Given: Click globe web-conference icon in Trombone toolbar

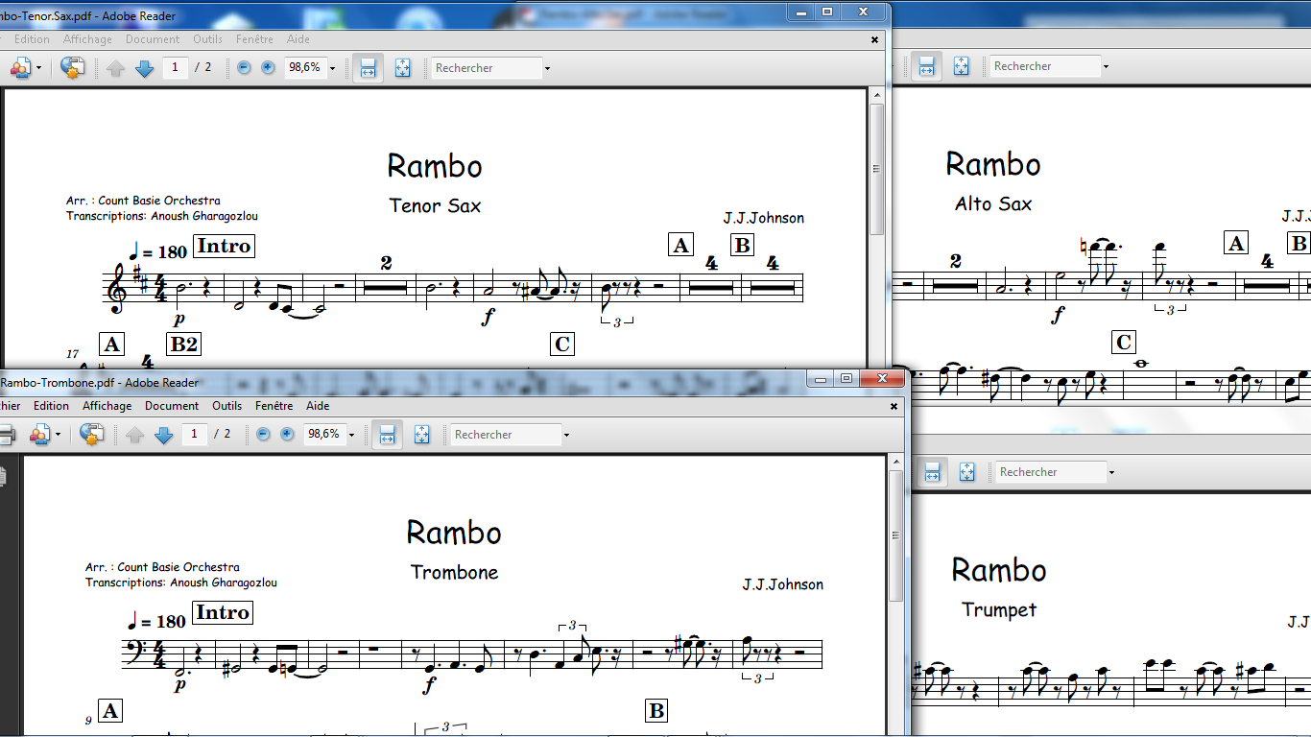Looking at the screenshot, I should point(91,435).
